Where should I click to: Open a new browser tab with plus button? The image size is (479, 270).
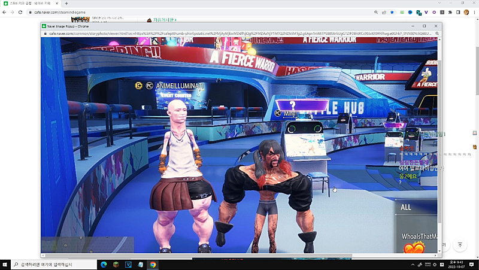(x=66, y=4)
